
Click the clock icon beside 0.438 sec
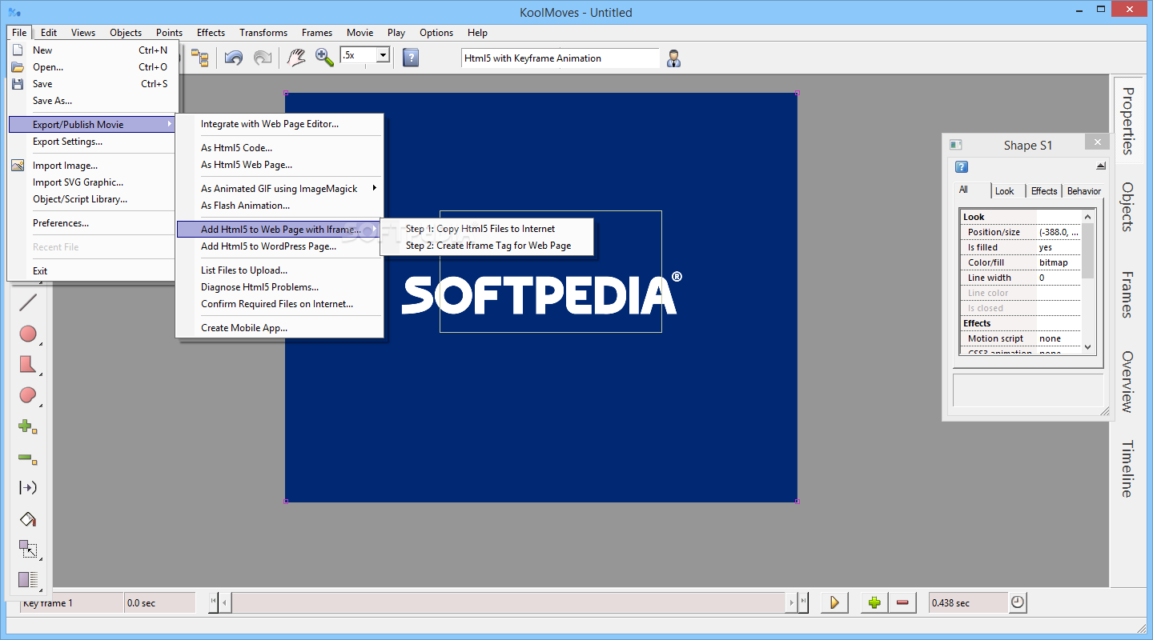point(1018,602)
